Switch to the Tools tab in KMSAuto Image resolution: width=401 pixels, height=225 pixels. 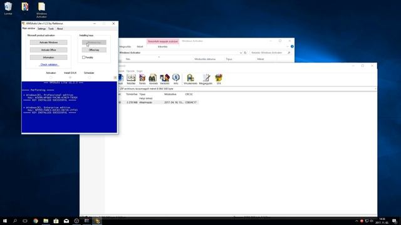(51, 29)
